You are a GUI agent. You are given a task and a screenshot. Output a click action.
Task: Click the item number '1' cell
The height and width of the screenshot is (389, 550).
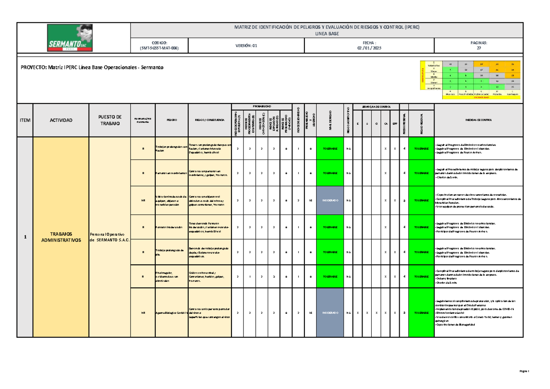[x=25, y=237]
